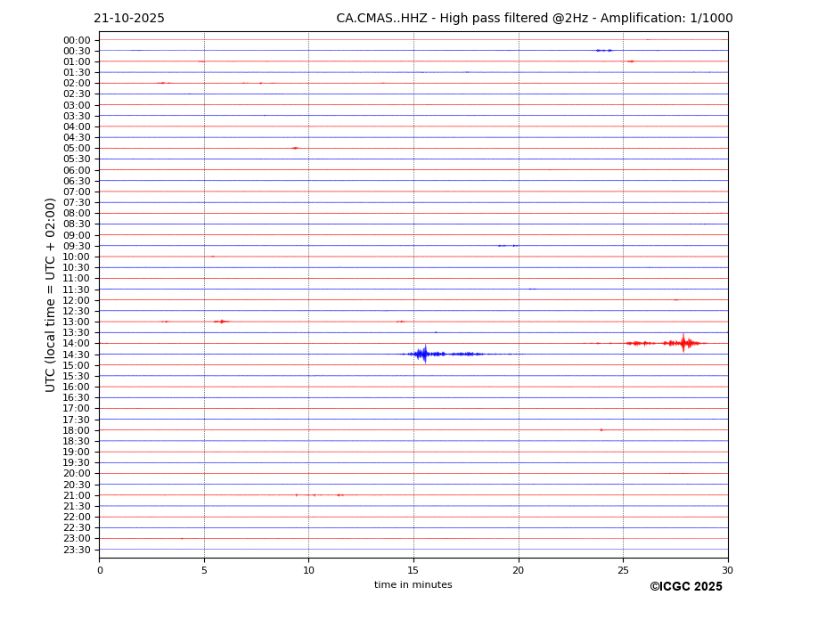The height and width of the screenshot is (620, 826).
Task: Click the red event cluster on 21:00 trace
Action: point(339,495)
